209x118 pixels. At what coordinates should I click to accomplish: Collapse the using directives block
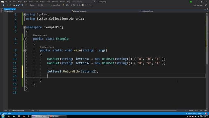click(x=24, y=14)
